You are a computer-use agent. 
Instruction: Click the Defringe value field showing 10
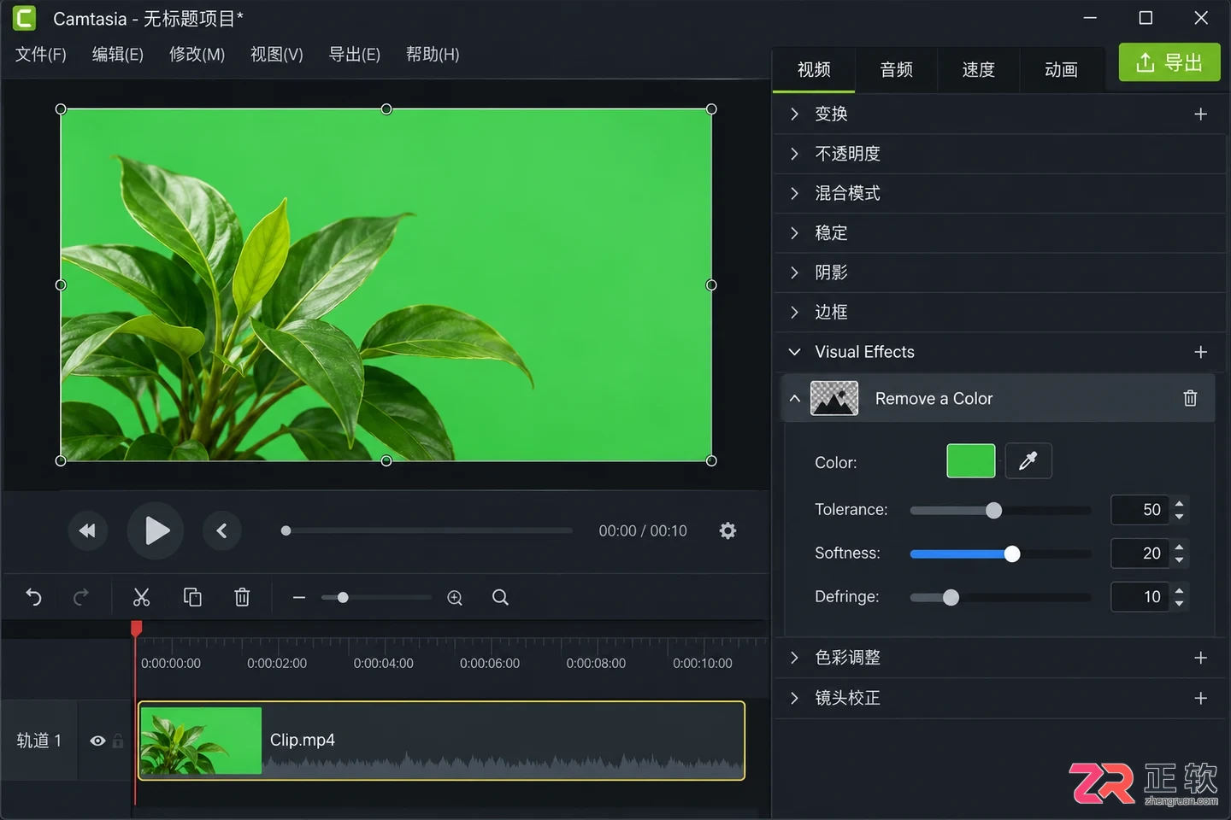pos(1140,597)
